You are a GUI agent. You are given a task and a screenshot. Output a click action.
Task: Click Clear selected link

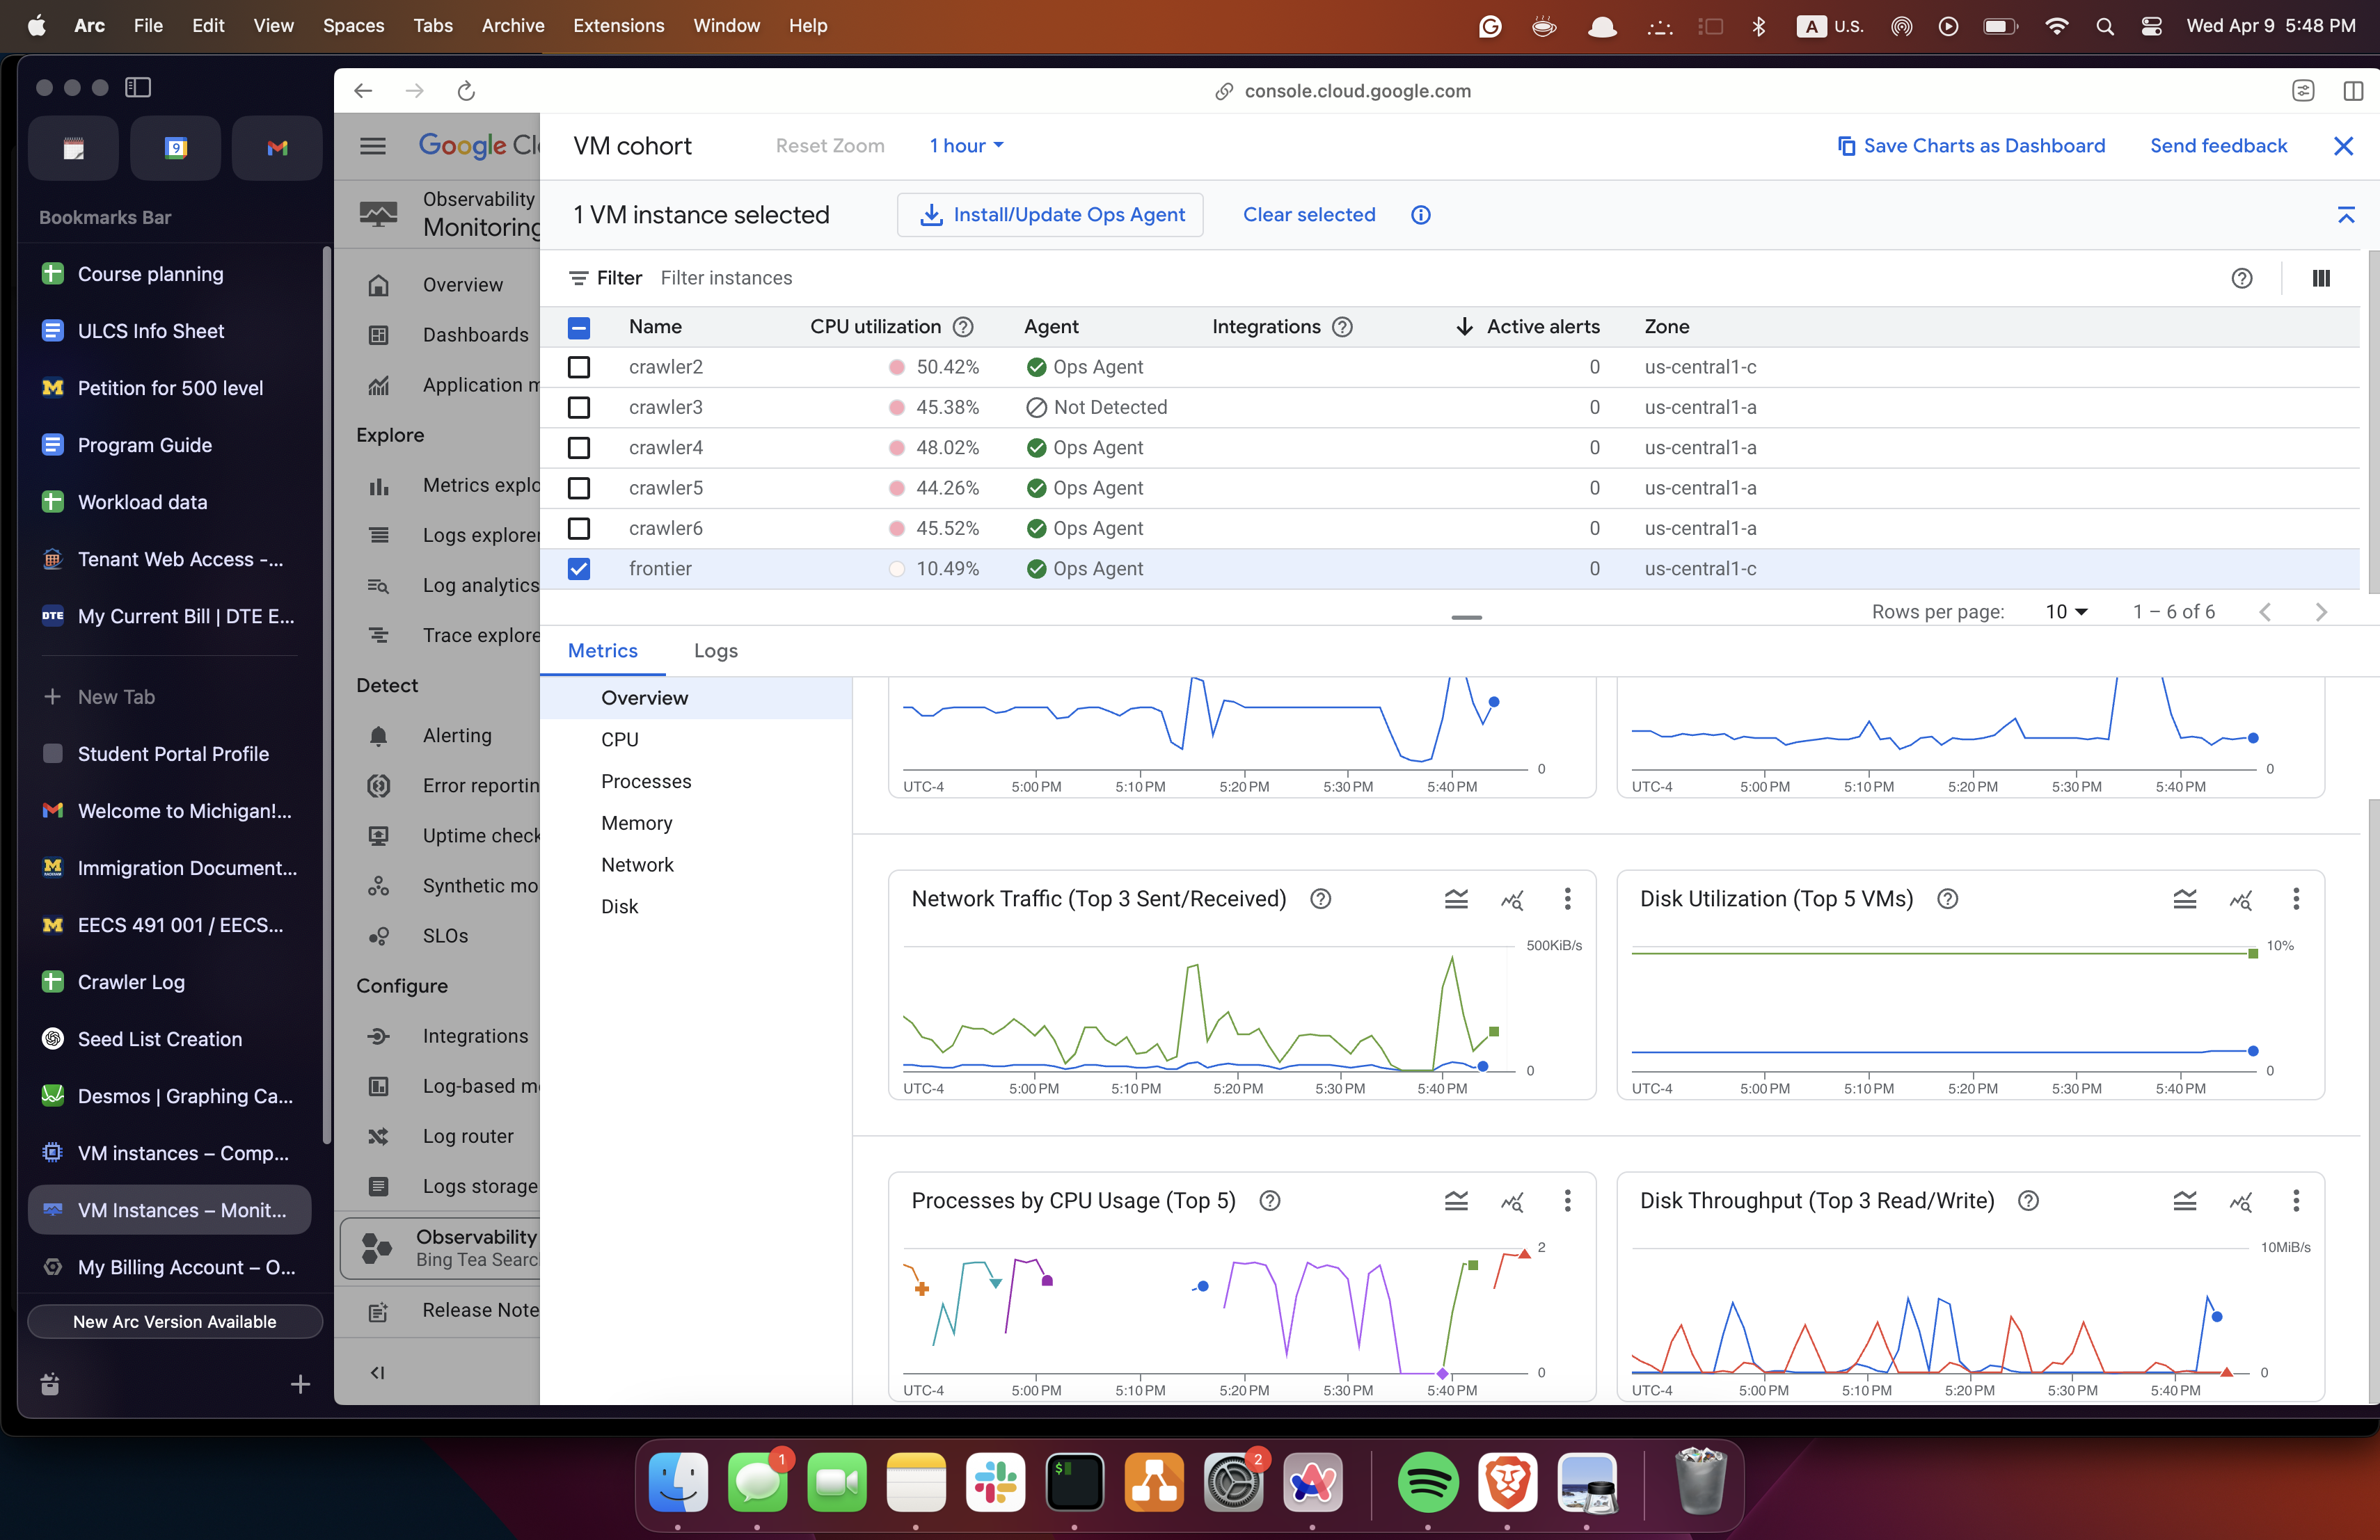point(1309,215)
